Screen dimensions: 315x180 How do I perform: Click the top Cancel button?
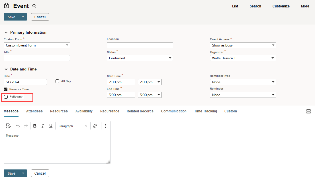coord(40,17)
